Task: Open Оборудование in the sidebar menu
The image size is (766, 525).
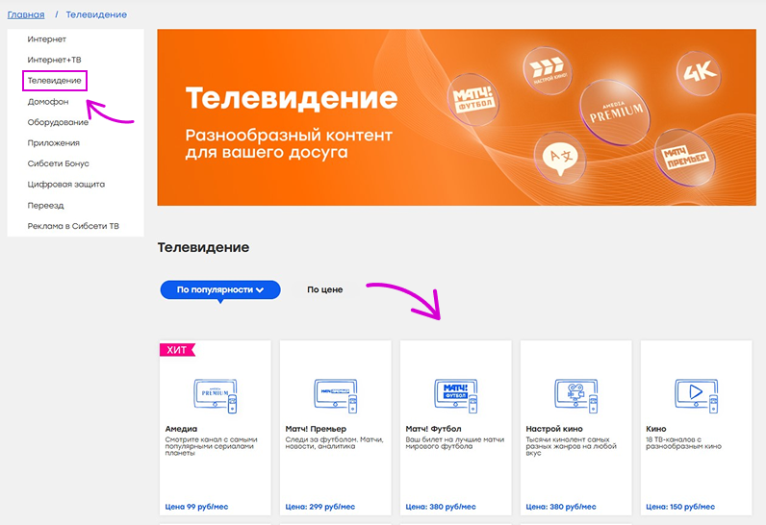Action: [x=58, y=122]
